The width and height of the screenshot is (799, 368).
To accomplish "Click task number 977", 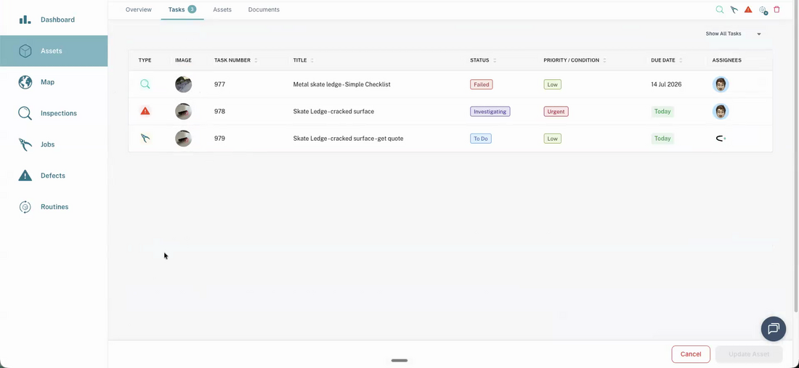I will click(219, 84).
